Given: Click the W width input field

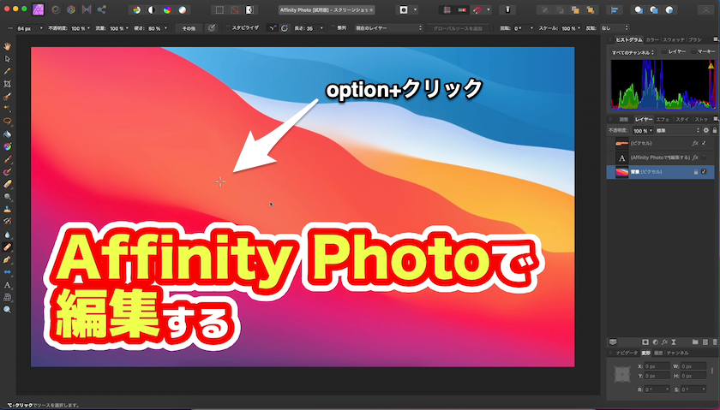Looking at the screenshot, I should coord(693,366).
